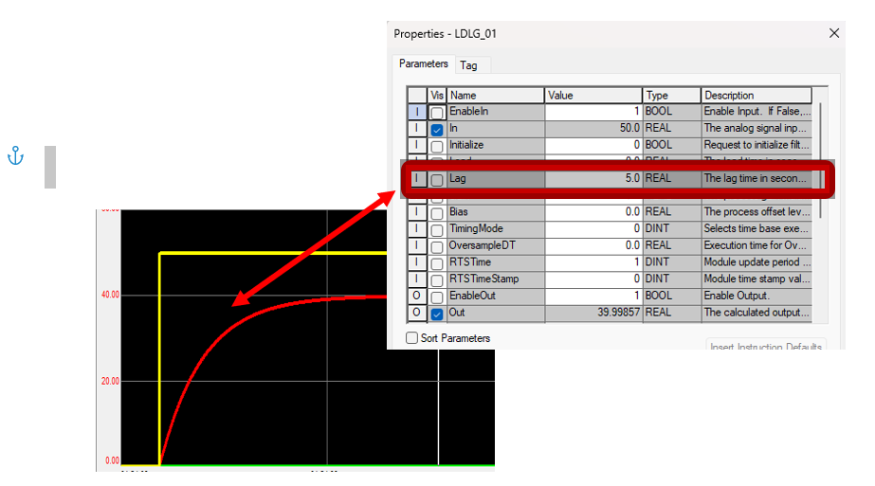875x486 pixels.
Task: Edit the Bias value 0.0 field
Action: pyautogui.click(x=593, y=212)
